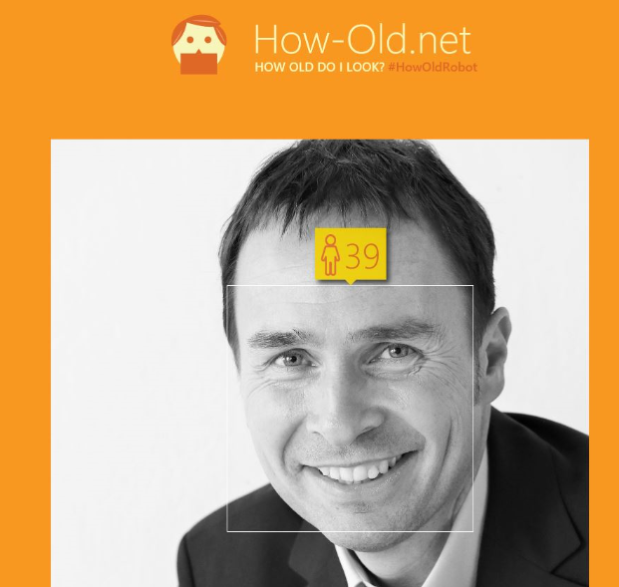Select the yellow age tag showing 39
The height and width of the screenshot is (587, 619).
tap(350, 254)
